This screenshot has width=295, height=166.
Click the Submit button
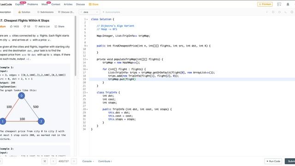click(290, 161)
